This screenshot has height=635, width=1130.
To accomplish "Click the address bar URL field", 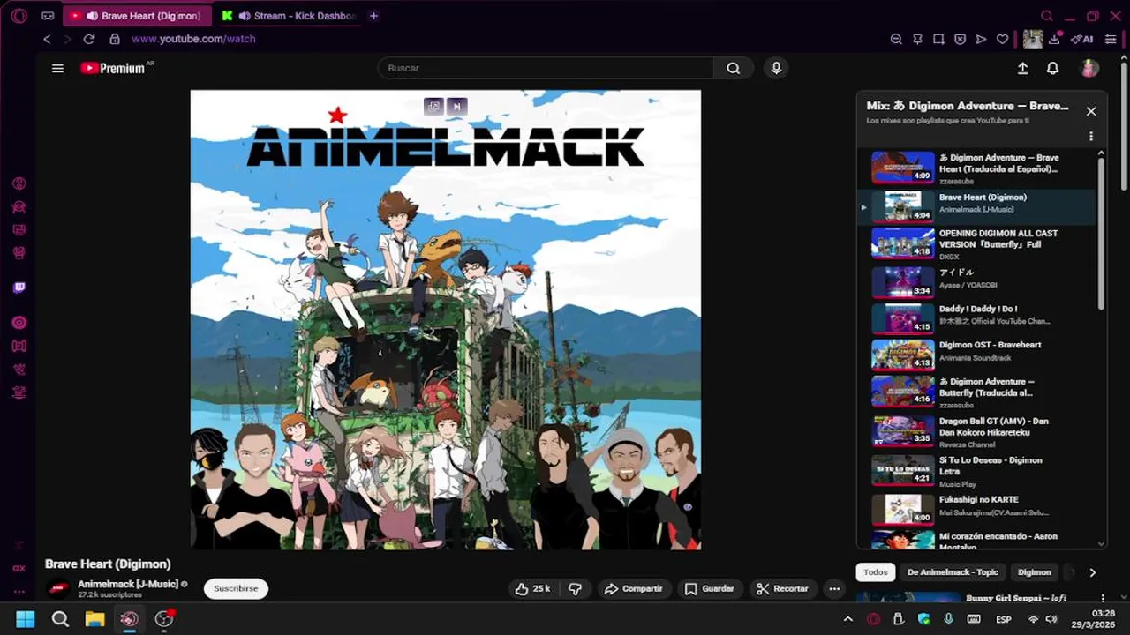I will [x=193, y=39].
